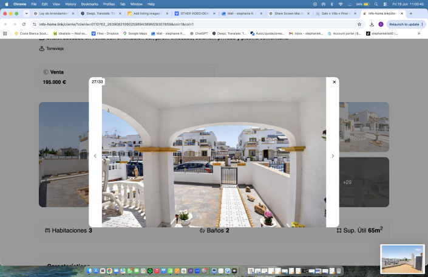Screen dimensions: 428x277
Task: Open the Window menu
Action: click(136, 4)
